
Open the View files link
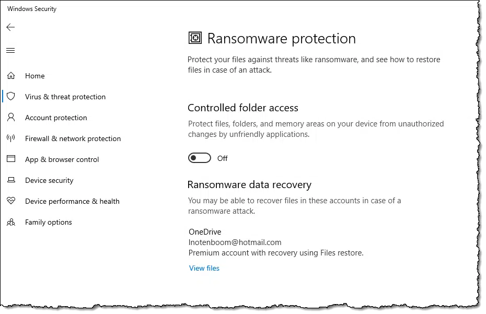point(204,268)
